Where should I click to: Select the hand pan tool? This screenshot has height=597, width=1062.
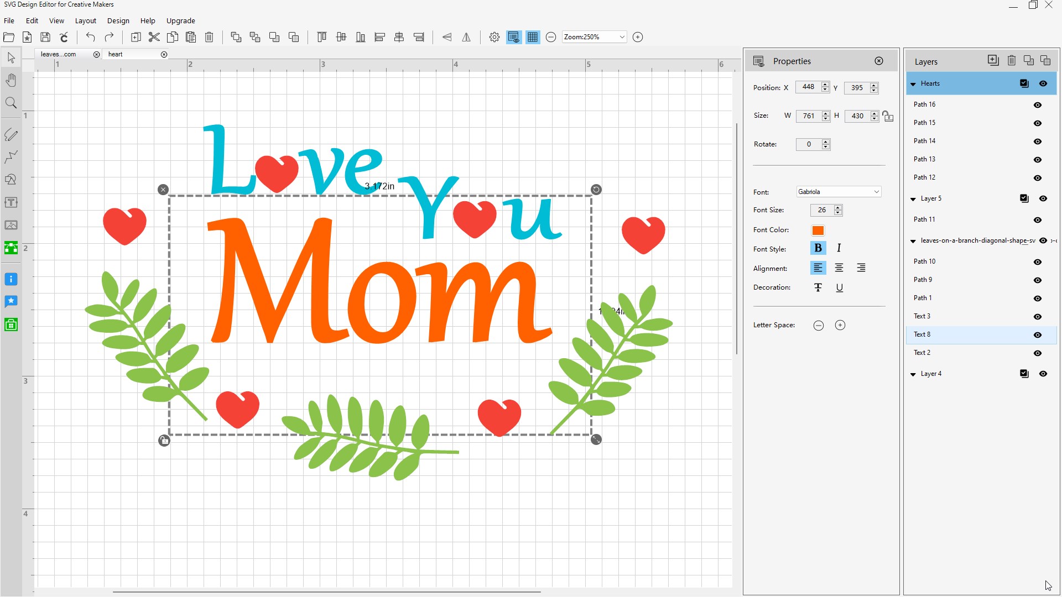[11, 81]
